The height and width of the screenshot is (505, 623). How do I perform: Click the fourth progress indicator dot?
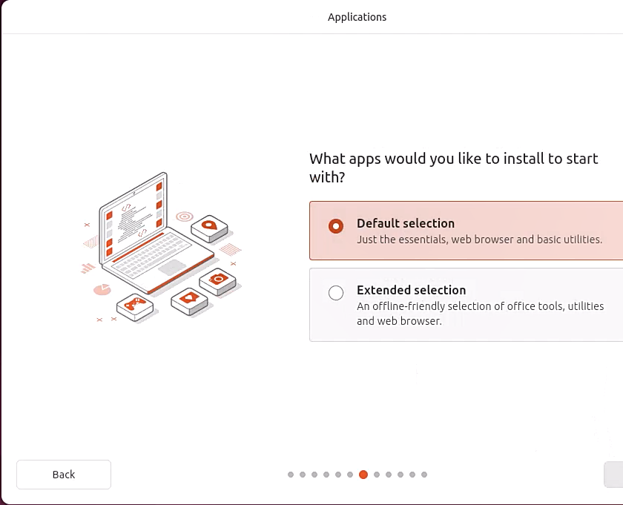pyautogui.click(x=326, y=474)
